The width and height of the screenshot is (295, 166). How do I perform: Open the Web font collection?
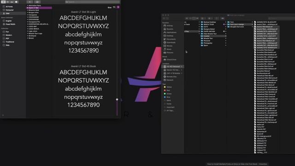7,45
